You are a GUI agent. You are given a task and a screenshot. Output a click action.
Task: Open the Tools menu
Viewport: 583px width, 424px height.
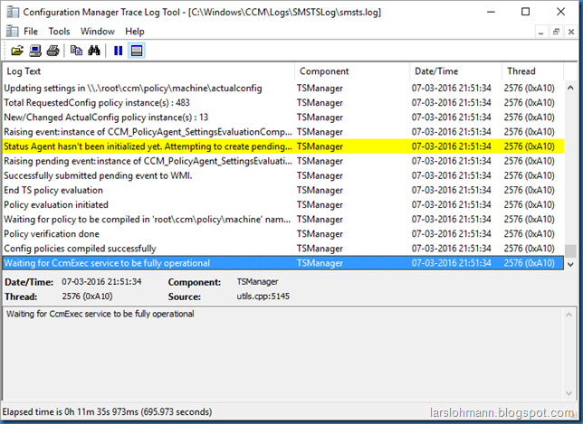tap(59, 31)
